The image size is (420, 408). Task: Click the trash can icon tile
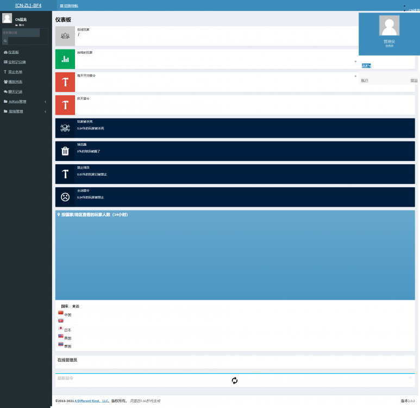(65, 151)
